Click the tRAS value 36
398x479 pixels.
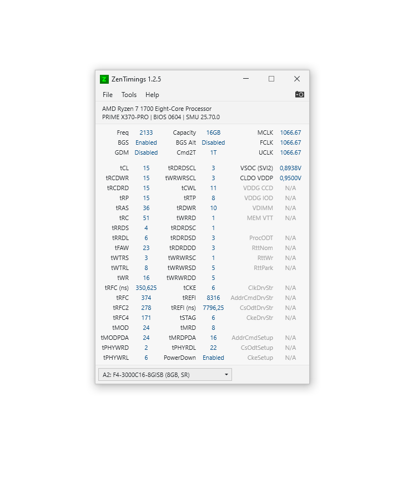146,208
